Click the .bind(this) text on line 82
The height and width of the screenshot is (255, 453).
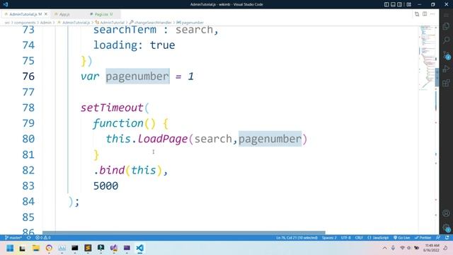point(128,170)
